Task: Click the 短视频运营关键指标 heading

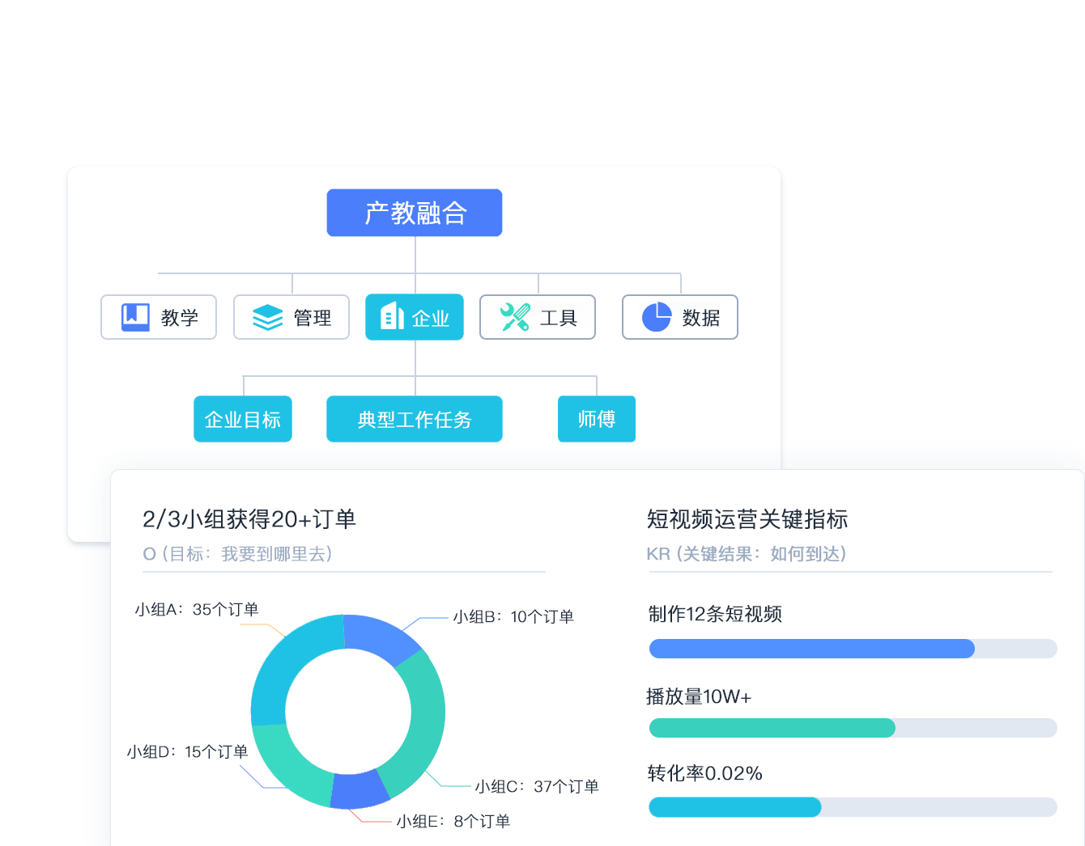Action: pos(747,519)
